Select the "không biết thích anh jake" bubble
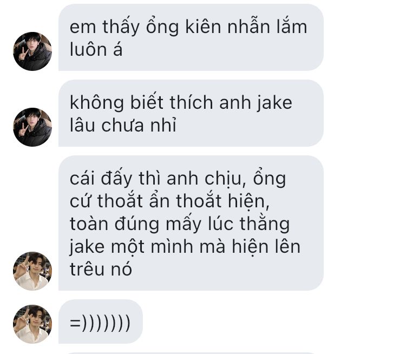The width and height of the screenshot is (406, 354). click(191, 113)
